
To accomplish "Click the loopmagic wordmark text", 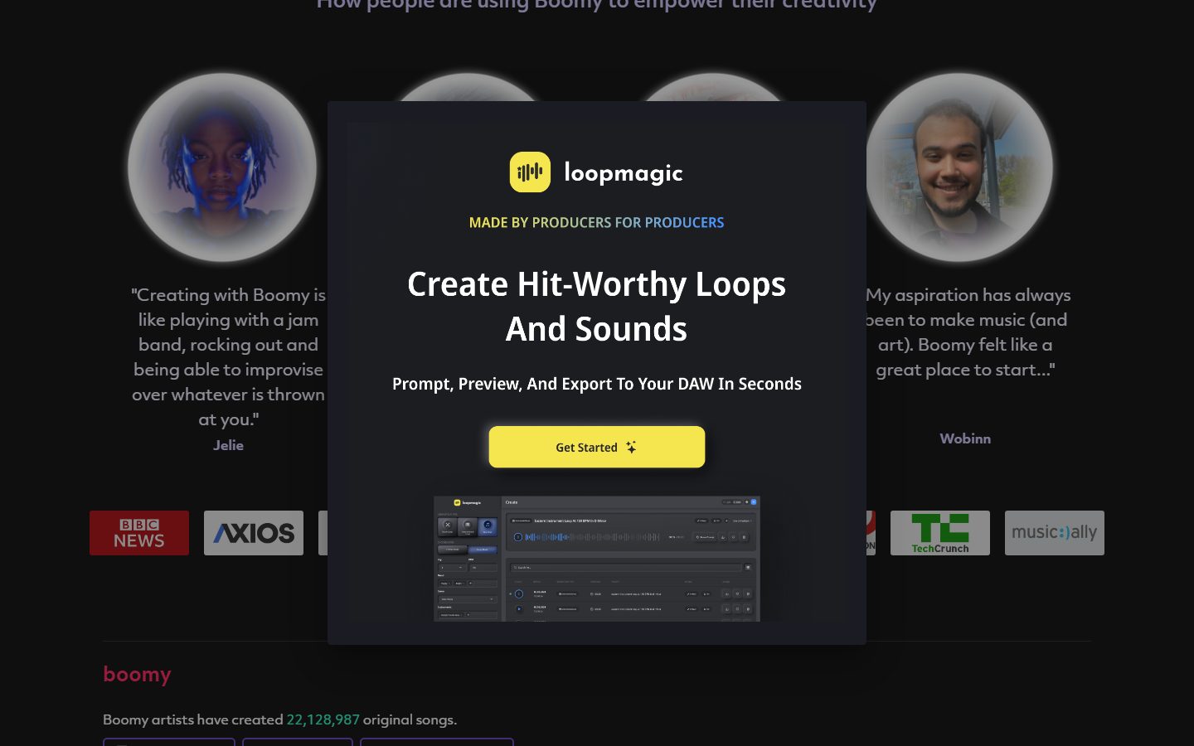I will pos(624,172).
